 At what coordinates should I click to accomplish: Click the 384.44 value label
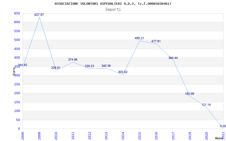click(x=173, y=58)
